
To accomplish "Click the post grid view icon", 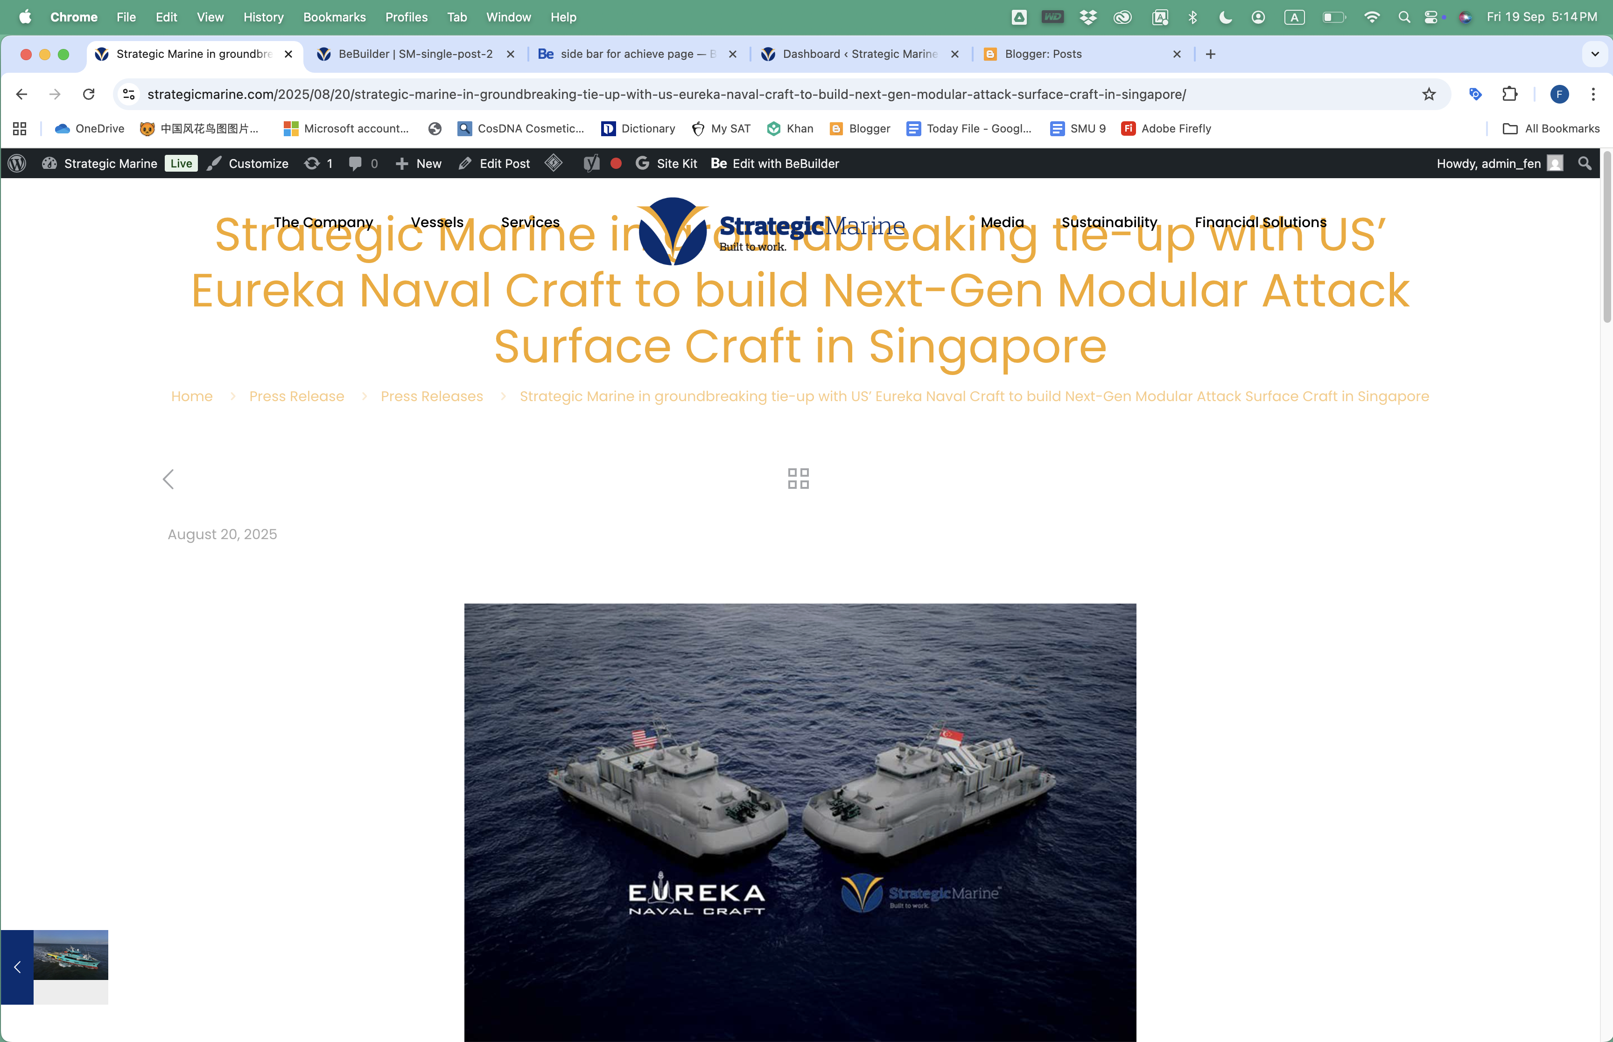I will coord(798,479).
